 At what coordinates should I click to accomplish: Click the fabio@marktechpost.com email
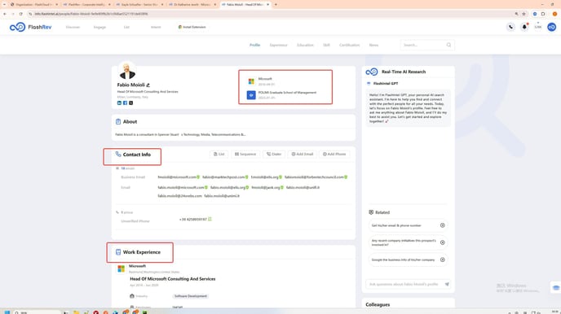223,177
